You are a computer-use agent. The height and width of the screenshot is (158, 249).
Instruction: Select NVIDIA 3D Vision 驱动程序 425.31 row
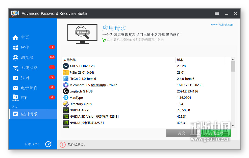146,116
